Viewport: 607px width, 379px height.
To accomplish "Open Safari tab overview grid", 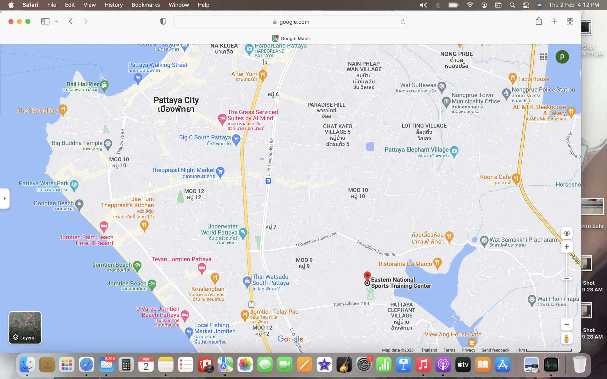I will point(570,21).
